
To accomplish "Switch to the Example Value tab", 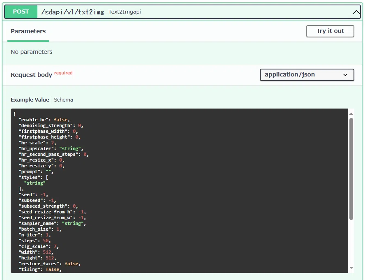I will coord(30,100).
